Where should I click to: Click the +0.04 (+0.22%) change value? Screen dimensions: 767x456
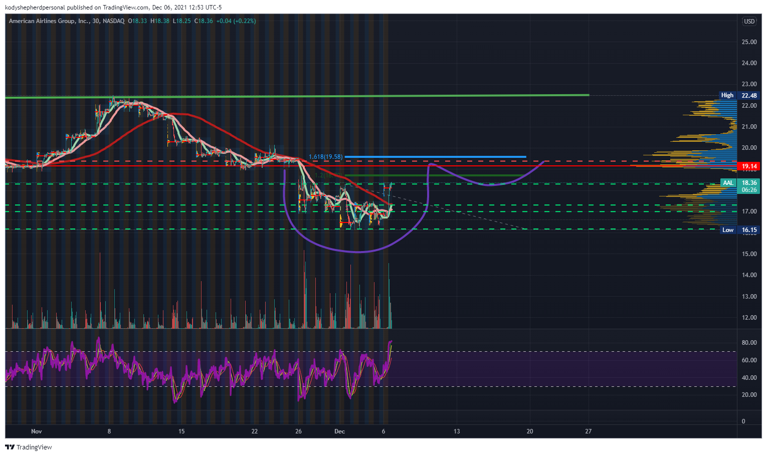point(236,21)
